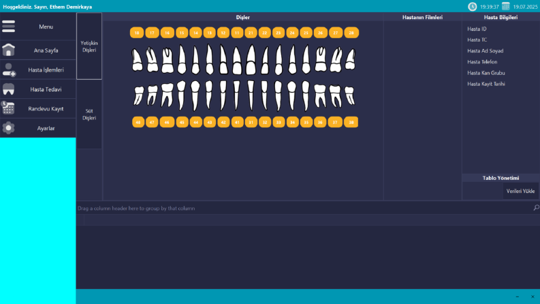Click tooth number 27 badge
Screen dimensions: 540x304
coord(336,33)
